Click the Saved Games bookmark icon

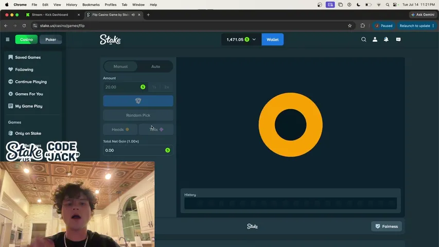coord(11,57)
